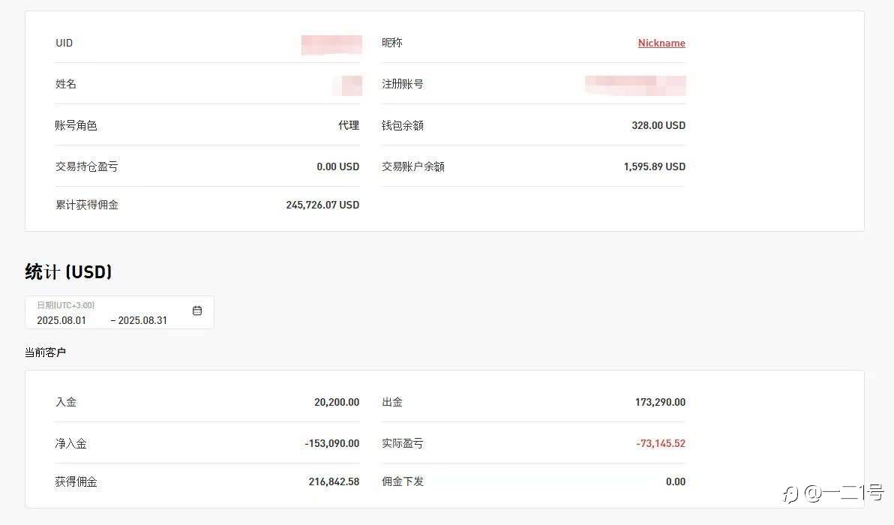The image size is (894, 525).
Task: Click the Nickname link
Action: (661, 43)
